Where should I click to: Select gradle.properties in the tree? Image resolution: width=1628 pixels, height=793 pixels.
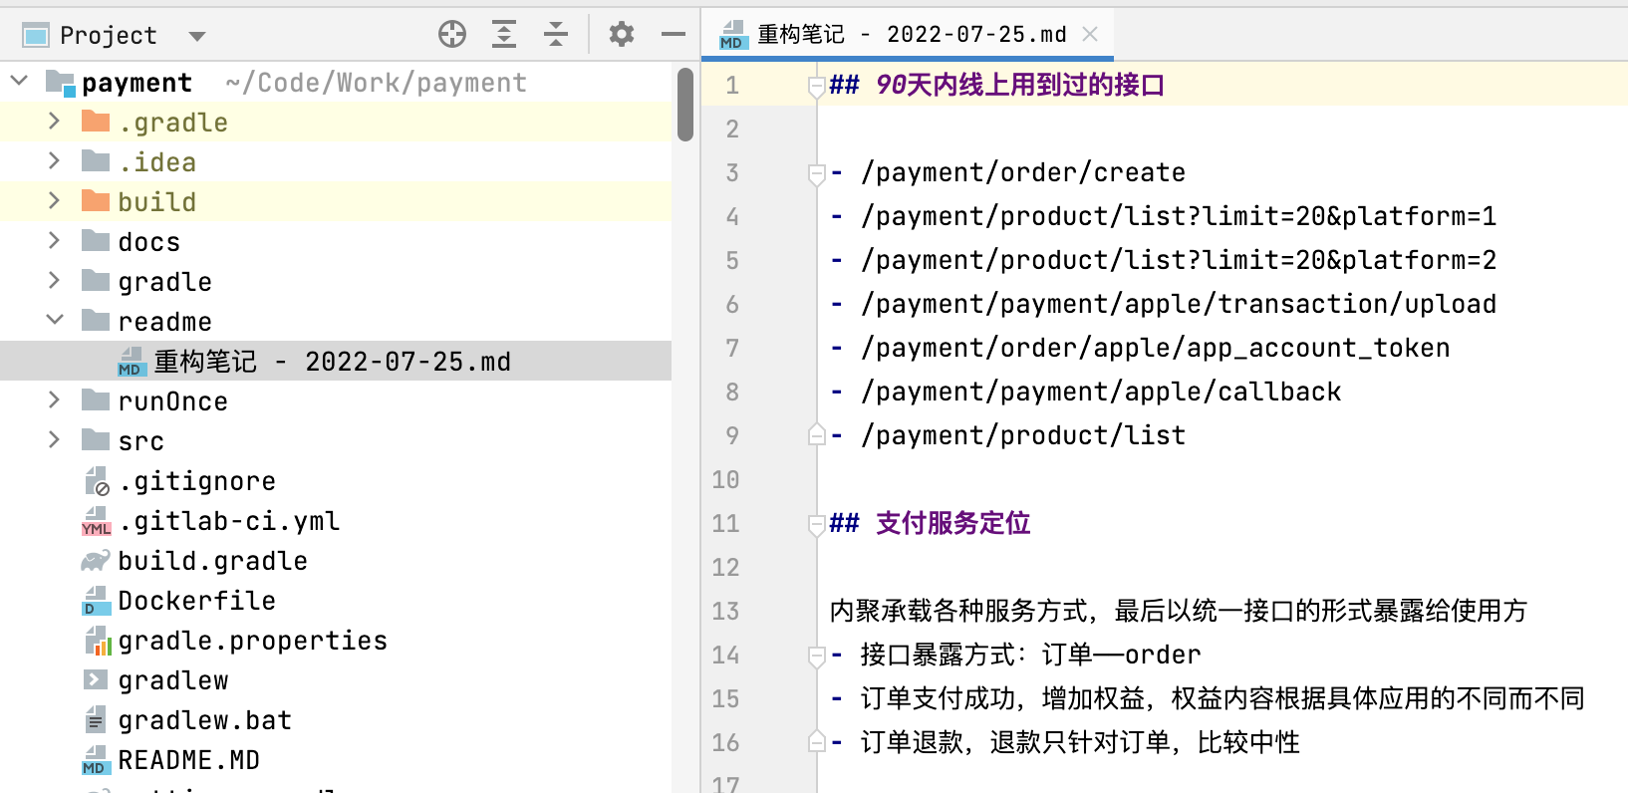(x=252, y=641)
